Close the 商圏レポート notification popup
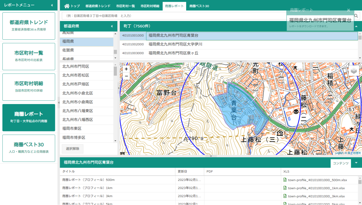 pos(348,10)
